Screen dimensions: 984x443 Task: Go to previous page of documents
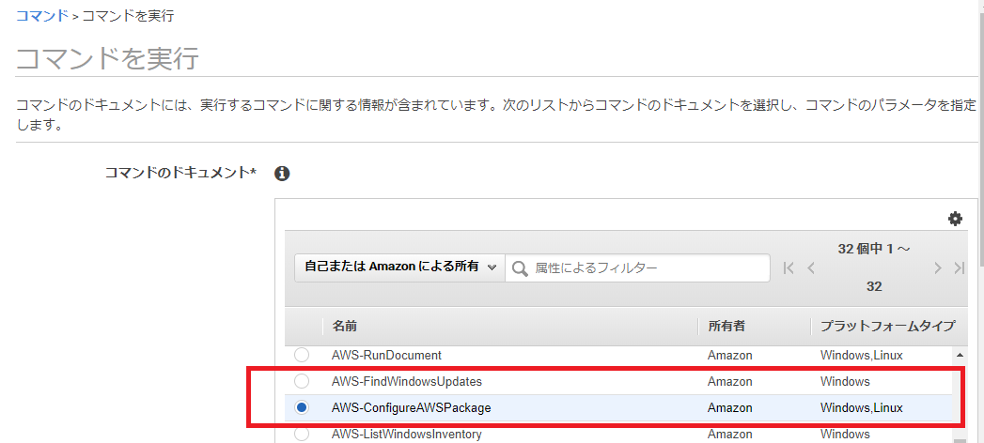(811, 268)
